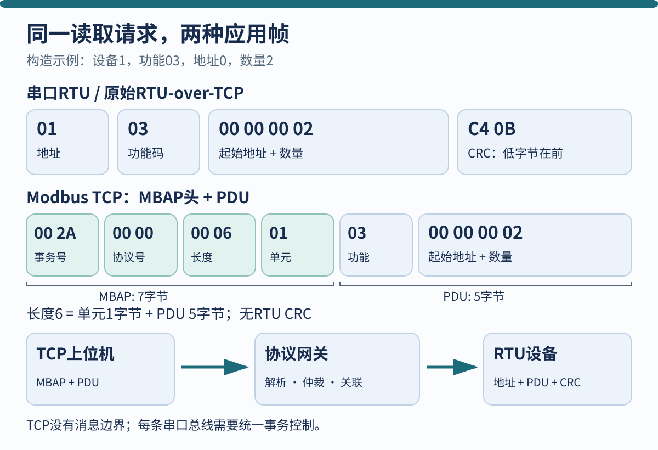Click the 00 00 协议号 card

(141, 245)
